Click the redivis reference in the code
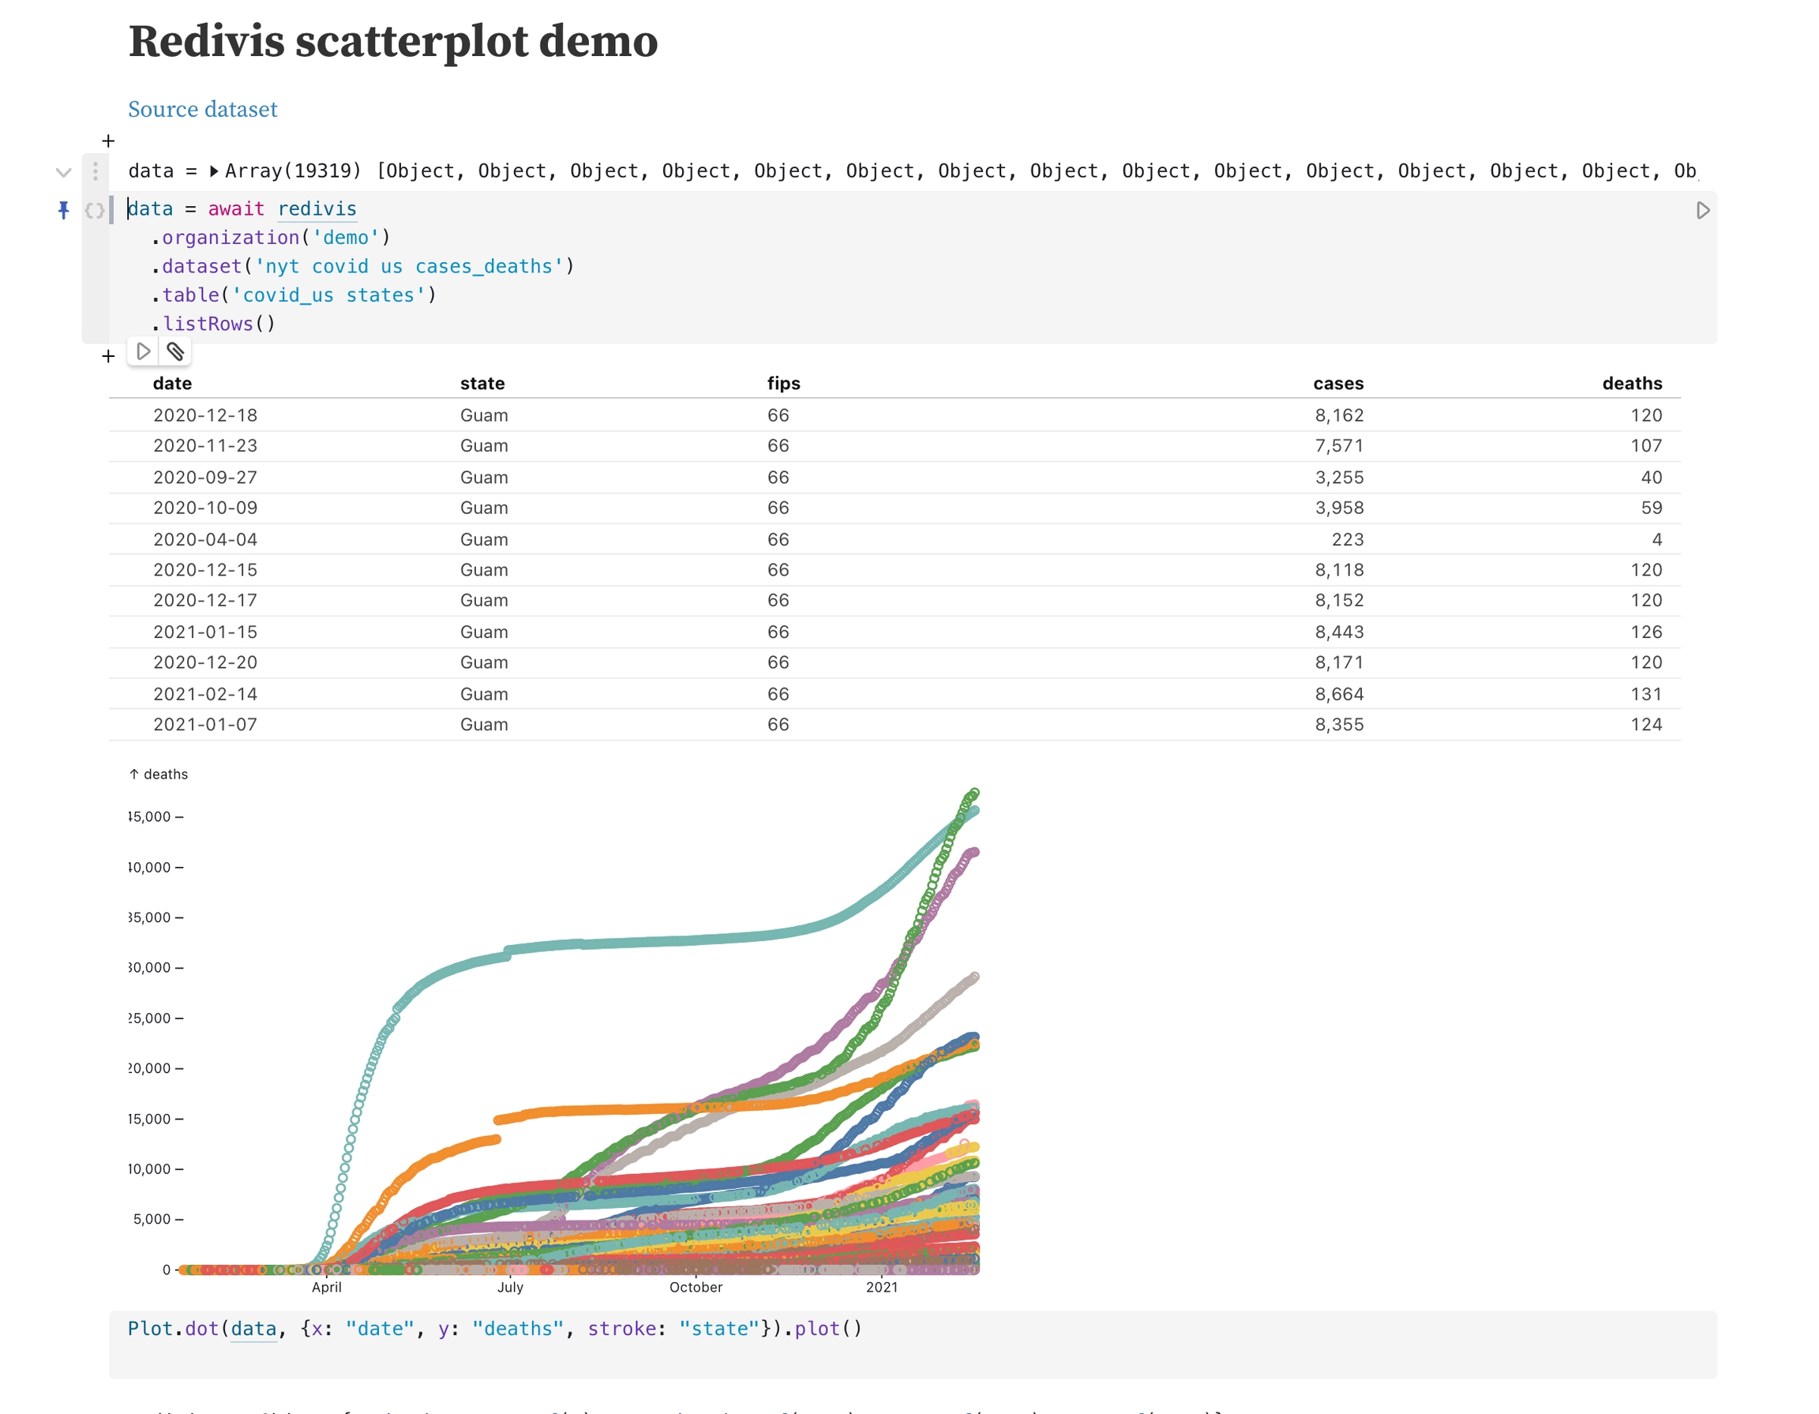The height and width of the screenshot is (1414, 1819). click(317, 209)
